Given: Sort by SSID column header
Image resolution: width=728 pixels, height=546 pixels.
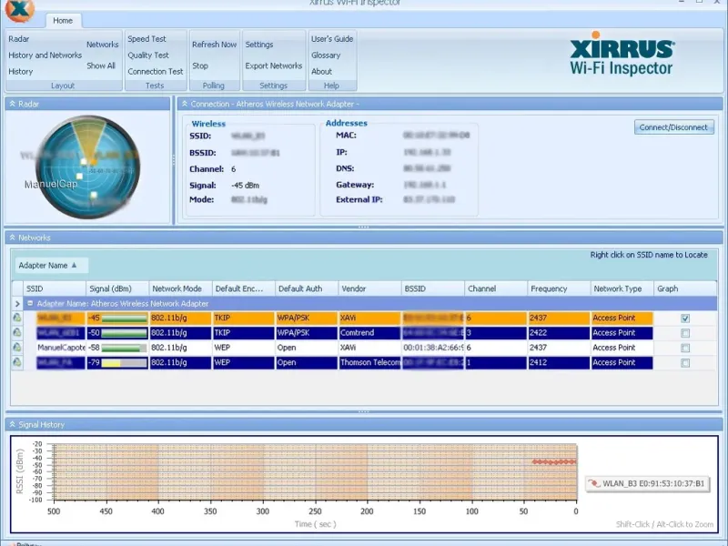Looking at the screenshot, I should click(55, 288).
